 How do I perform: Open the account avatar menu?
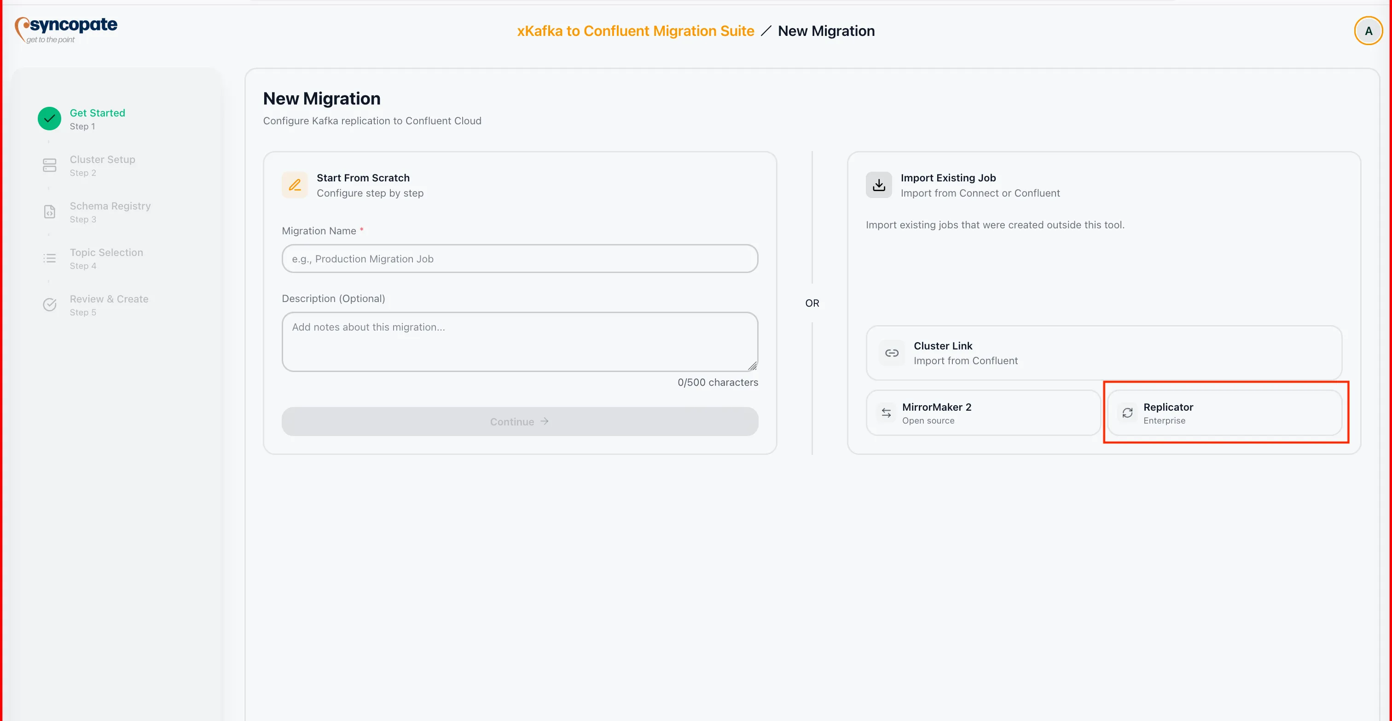pyautogui.click(x=1368, y=31)
